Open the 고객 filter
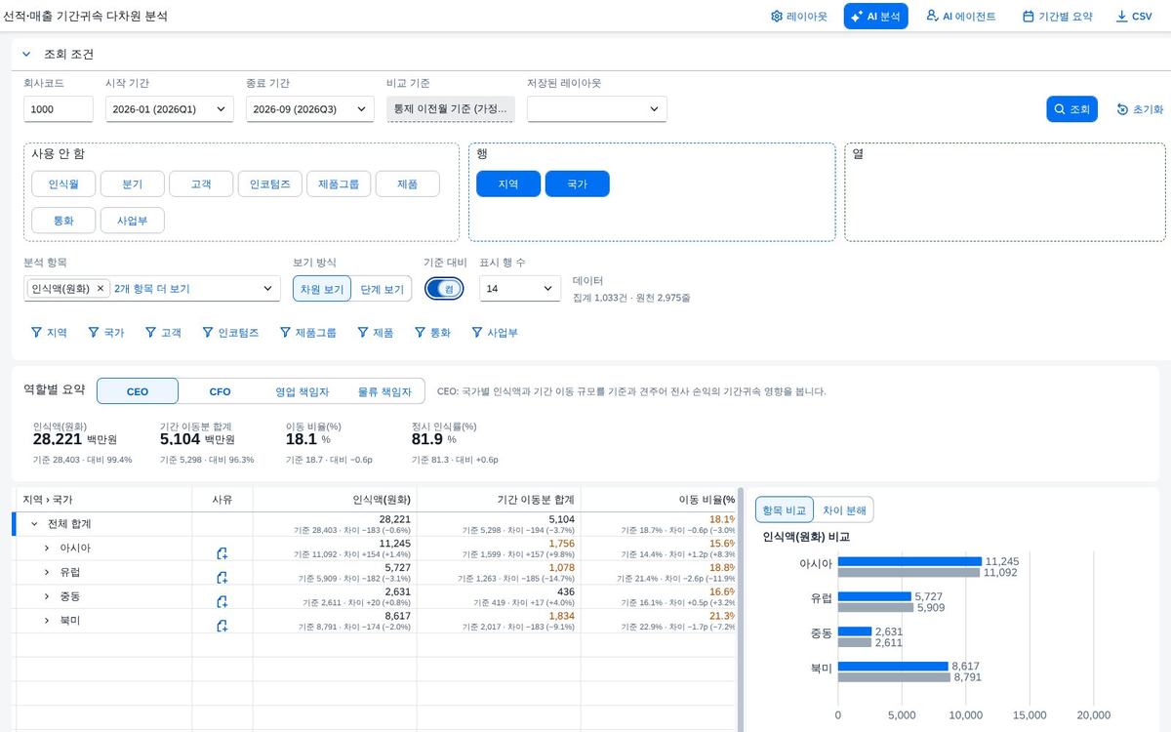This screenshot has height=732, width=1171. (x=163, y=333)
